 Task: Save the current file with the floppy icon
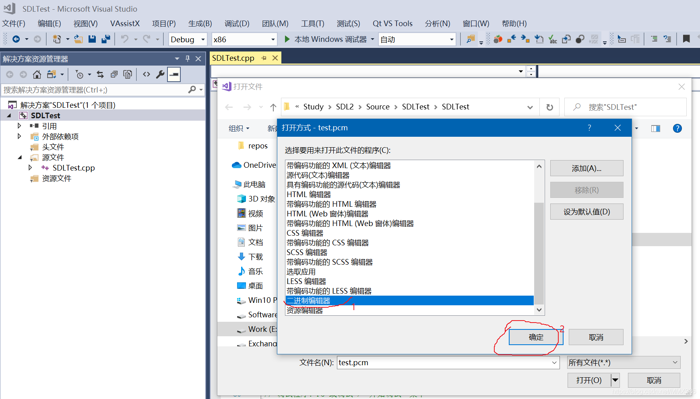click(x=92, y=39)
